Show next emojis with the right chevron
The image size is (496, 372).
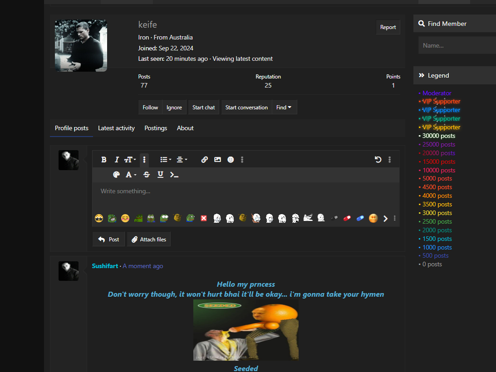(385, 219)
